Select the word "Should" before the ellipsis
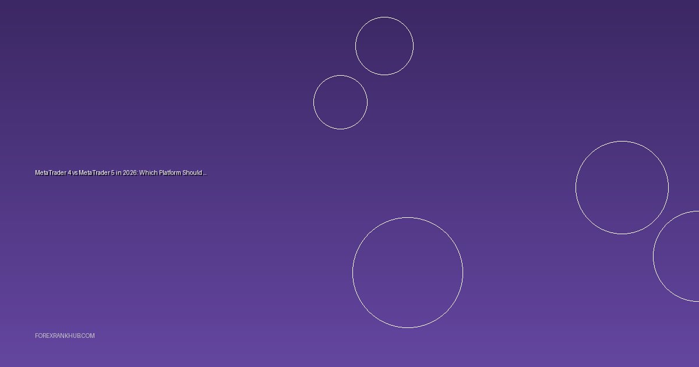699x367 pixels. pyautogui.click(x=192, y=173)
